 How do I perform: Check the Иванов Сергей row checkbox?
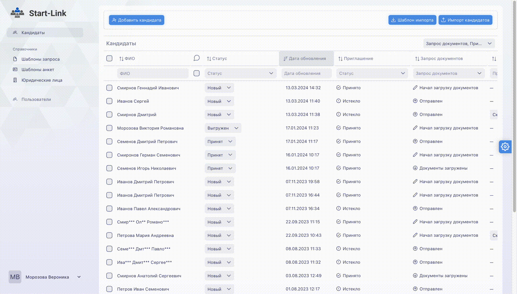point(109,101)
